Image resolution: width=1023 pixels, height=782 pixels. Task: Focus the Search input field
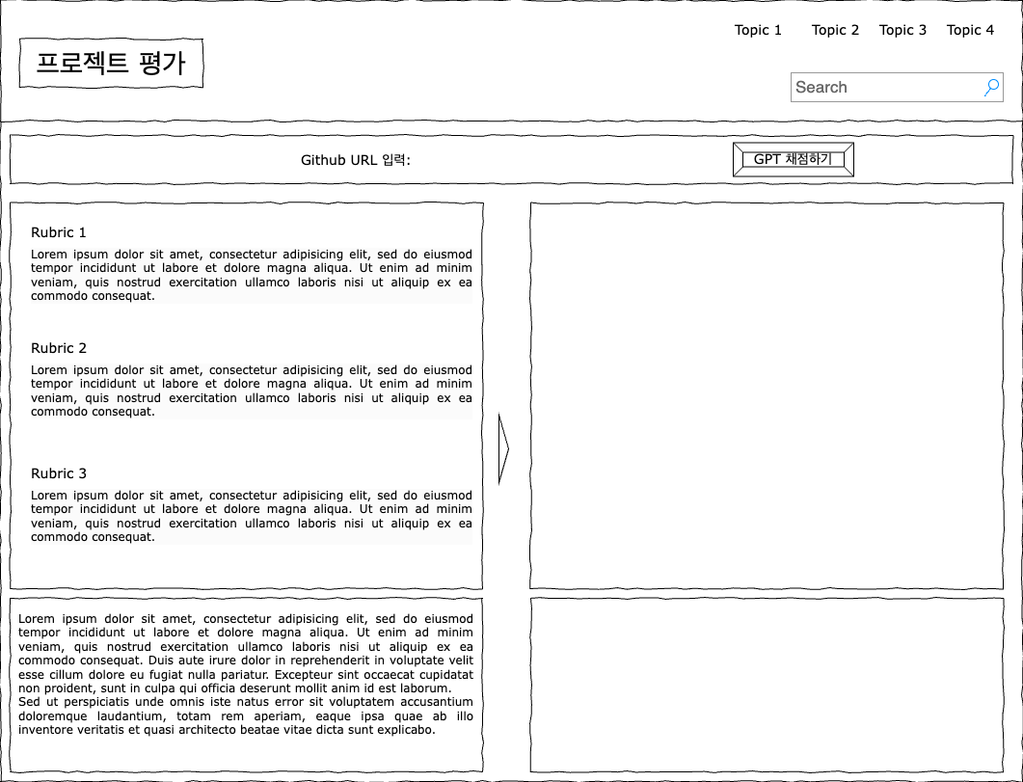click(x=897, y=88)
